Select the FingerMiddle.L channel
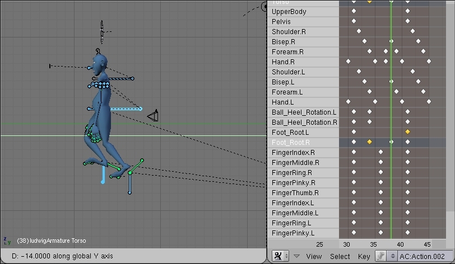Image resolution: width=455 pixels, height=264 pixels. (x=303, y=213)
